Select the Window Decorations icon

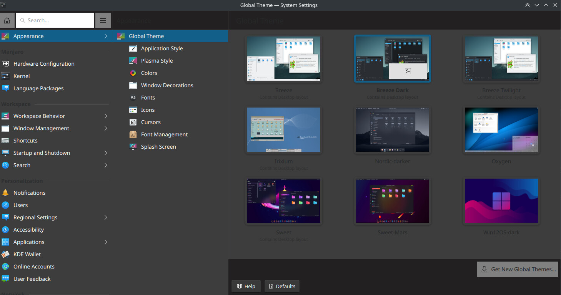click(x=133, y=85)
